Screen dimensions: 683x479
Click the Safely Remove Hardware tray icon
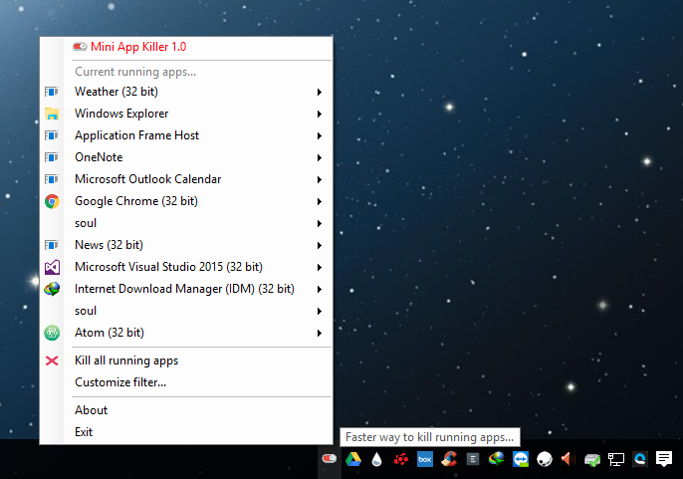pyautogui.click(x=592, y=459)
